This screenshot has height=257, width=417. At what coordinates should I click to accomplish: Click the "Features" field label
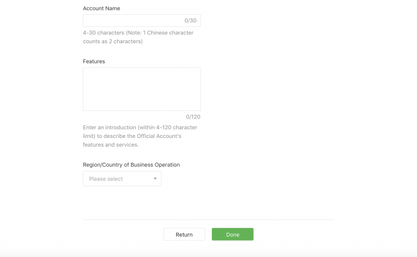click(x=94, y=61)
